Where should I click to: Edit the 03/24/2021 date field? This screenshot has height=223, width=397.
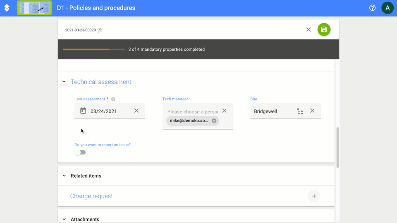[103, 111]
